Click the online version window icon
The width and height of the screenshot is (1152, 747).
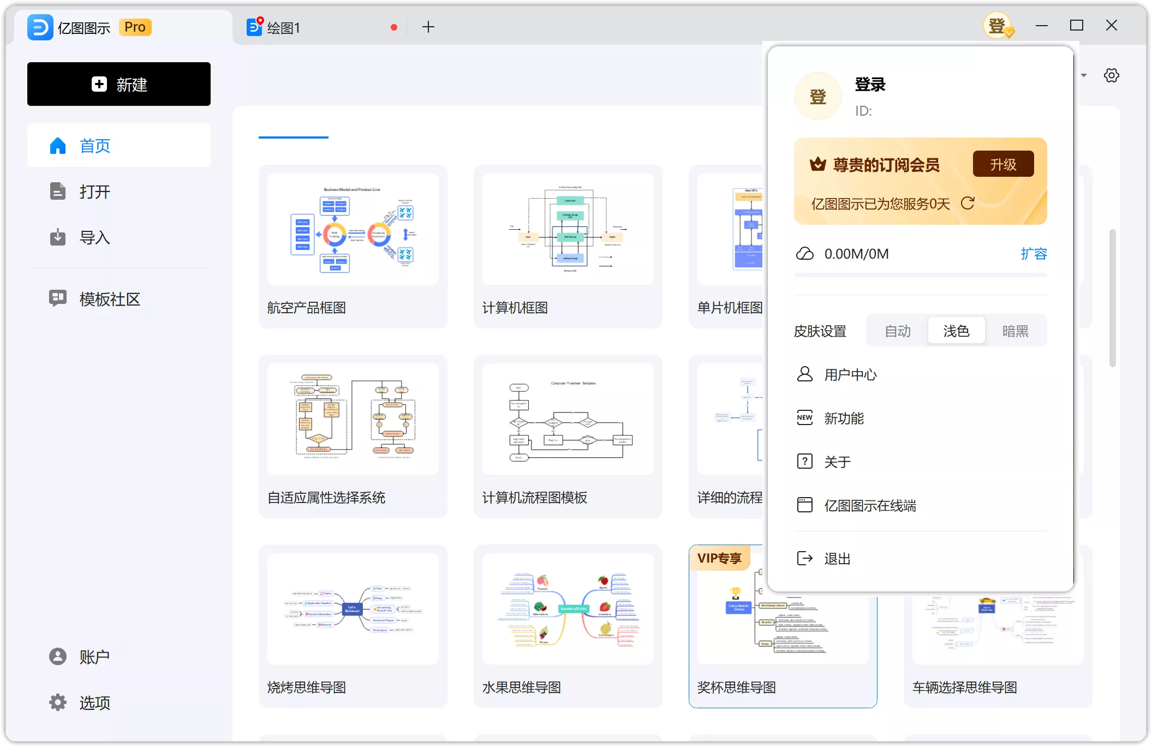point(804,505)
